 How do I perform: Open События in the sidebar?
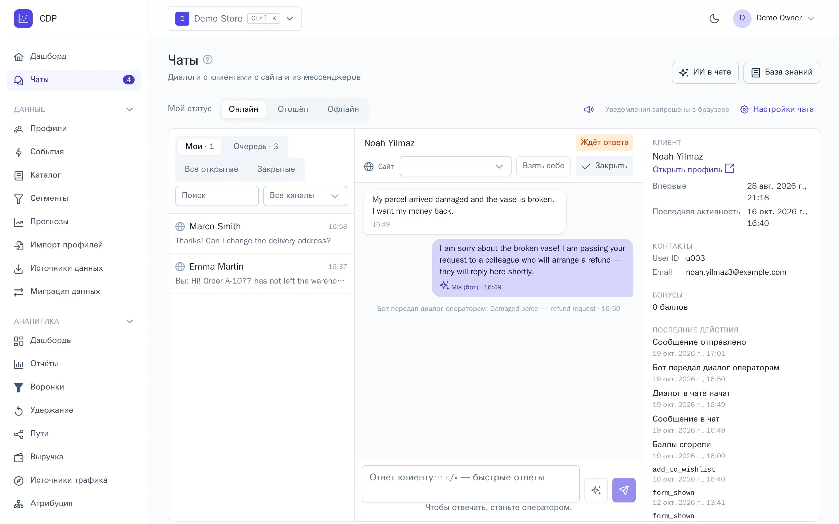[x=74, y=152]
